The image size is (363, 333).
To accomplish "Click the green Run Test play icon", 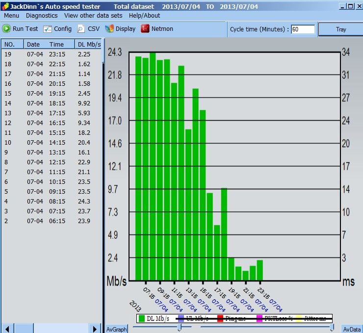I will point(6,29).
